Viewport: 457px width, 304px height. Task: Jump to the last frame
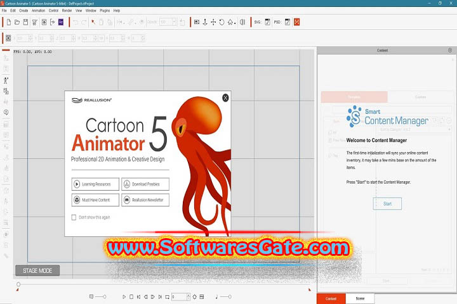[x=160, y=297]
